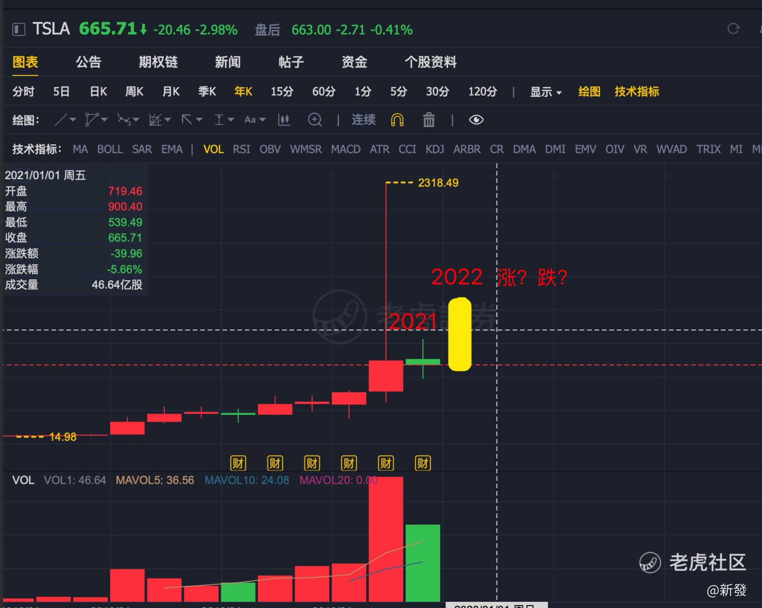Switch chart to 120分 period
The height and width of the screenshot is (608, 762).
tap(483, 92)
